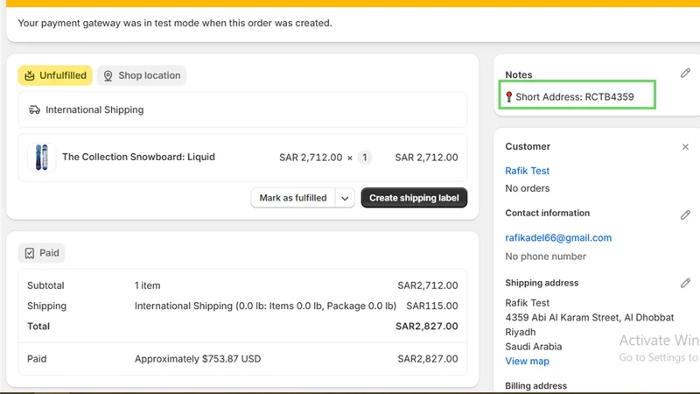Screen dimensions: 700x394
Task: Click the quantity 1 badge
Action: click(364, 158)
